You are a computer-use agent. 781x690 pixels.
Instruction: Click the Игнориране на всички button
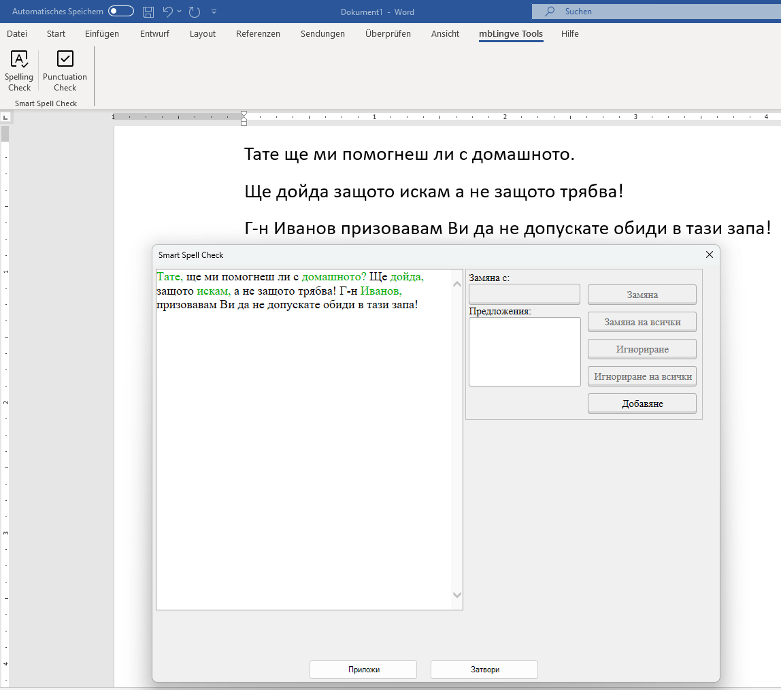[x=642, y=376]
